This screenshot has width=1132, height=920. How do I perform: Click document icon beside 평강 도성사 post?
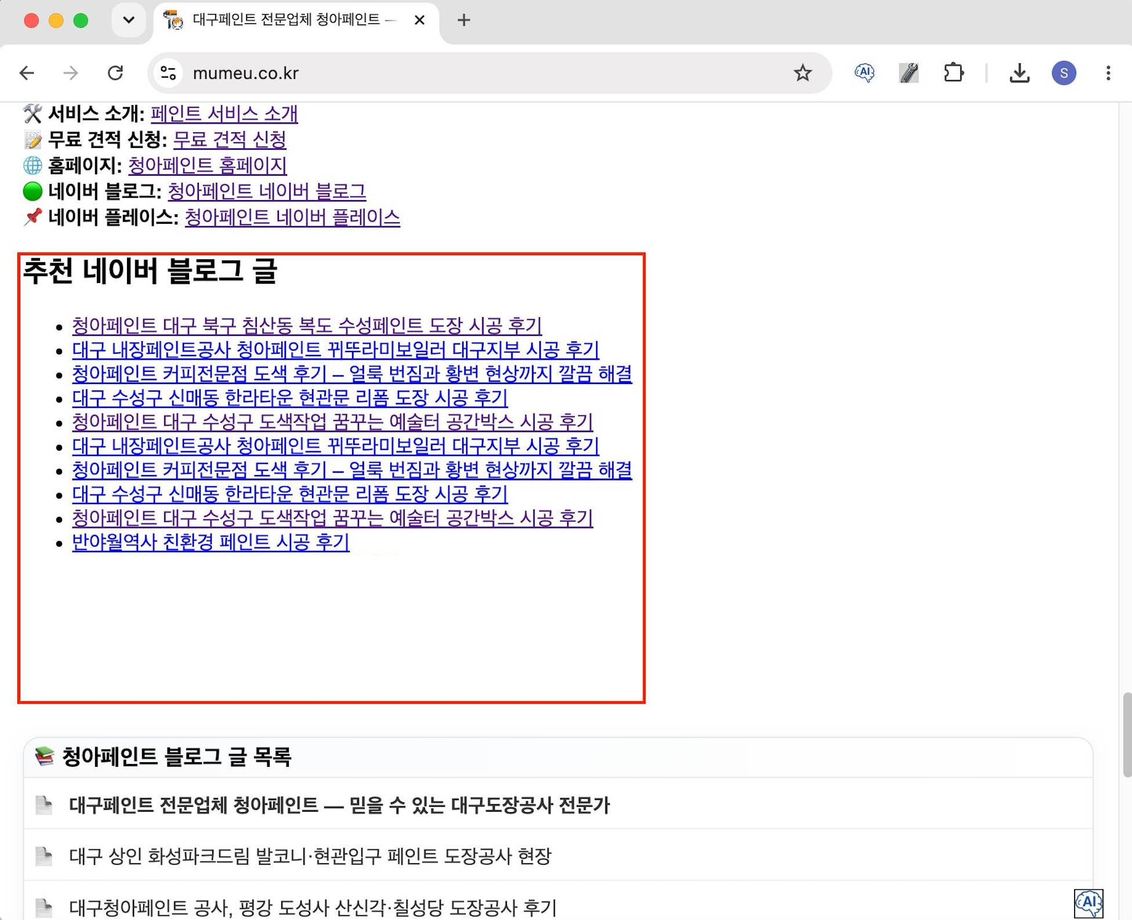44,908
